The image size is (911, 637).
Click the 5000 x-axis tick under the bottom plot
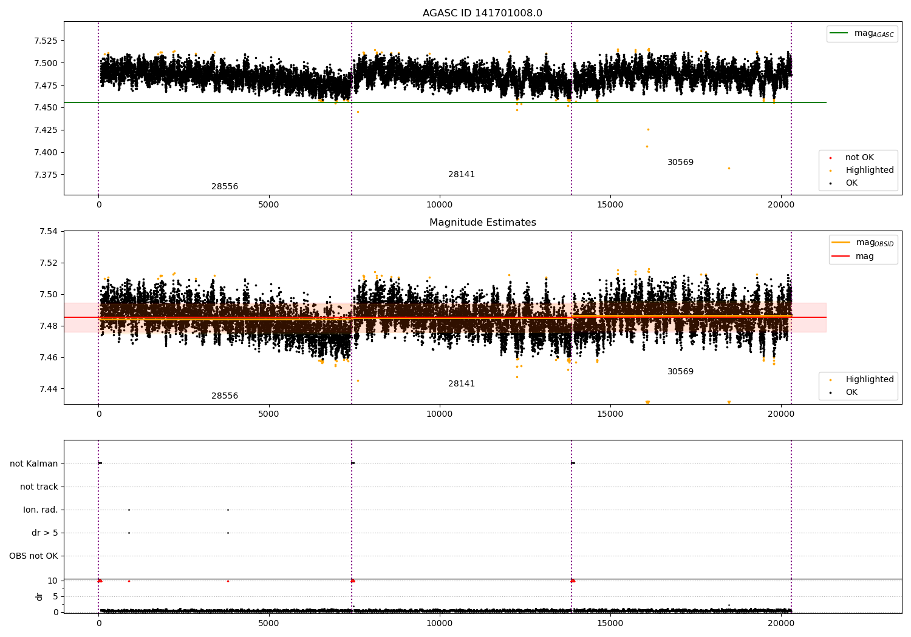(x=268, y=623)
